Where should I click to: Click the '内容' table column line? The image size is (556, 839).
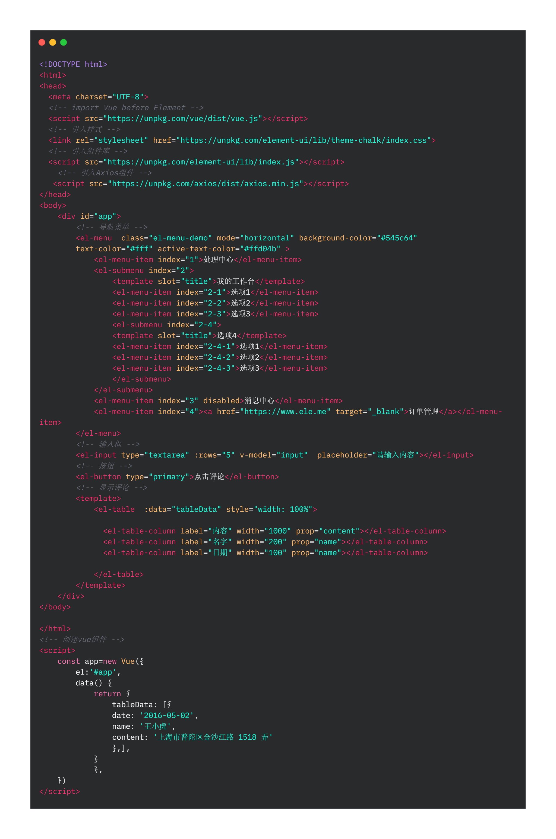pyautogui.click(x=274, y=531)
